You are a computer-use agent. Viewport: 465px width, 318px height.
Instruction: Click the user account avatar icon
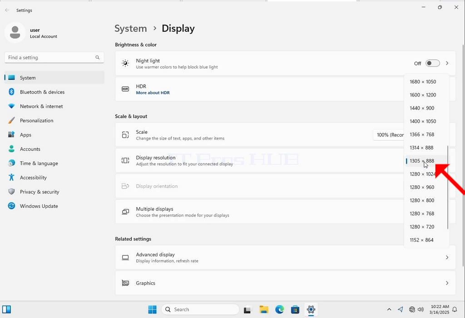15,33
